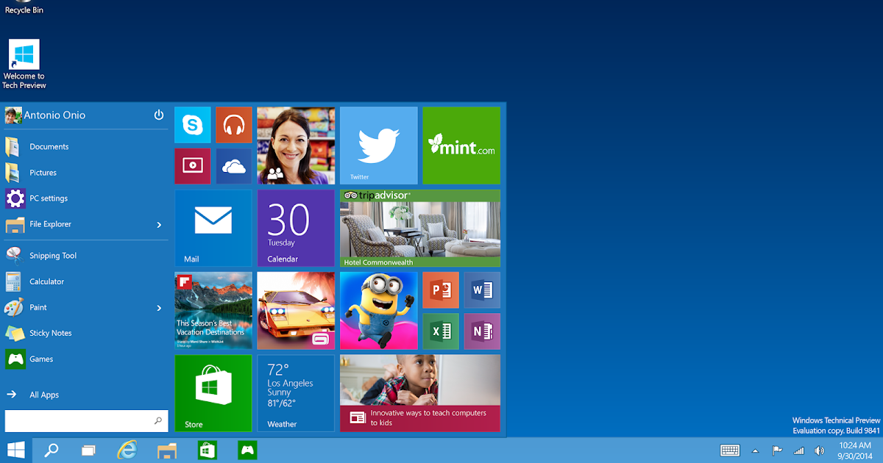Open the Mail tile

coord(213,228)
